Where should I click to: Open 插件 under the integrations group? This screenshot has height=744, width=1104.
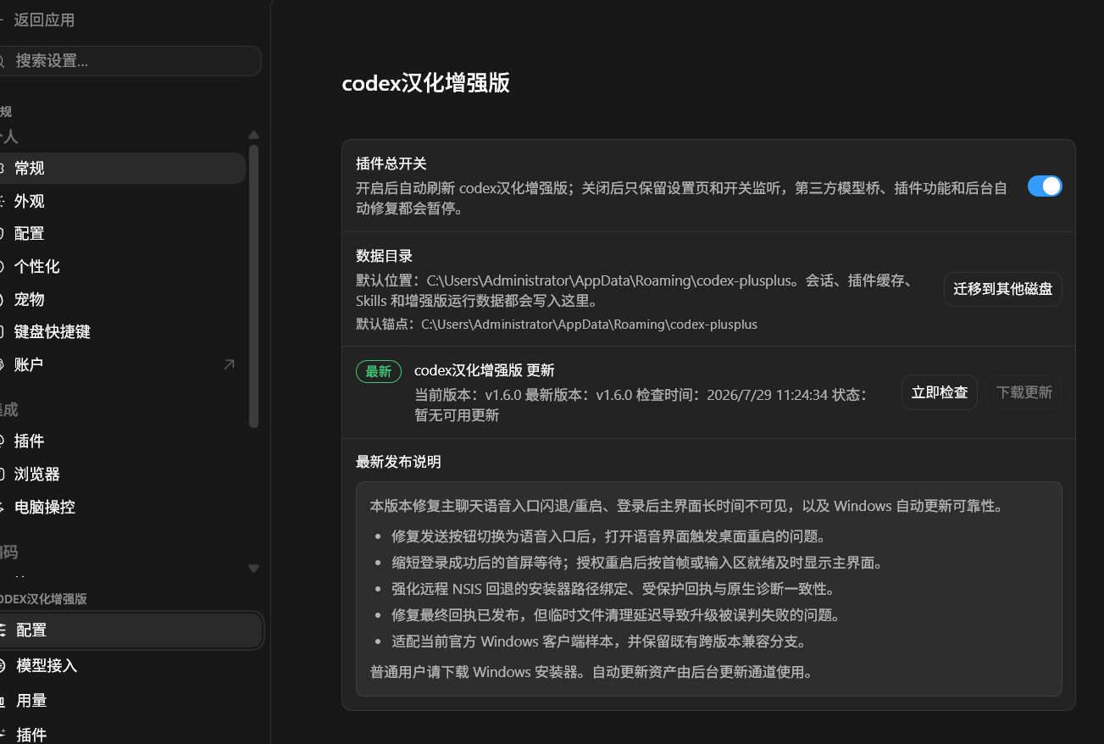(120, 441)
